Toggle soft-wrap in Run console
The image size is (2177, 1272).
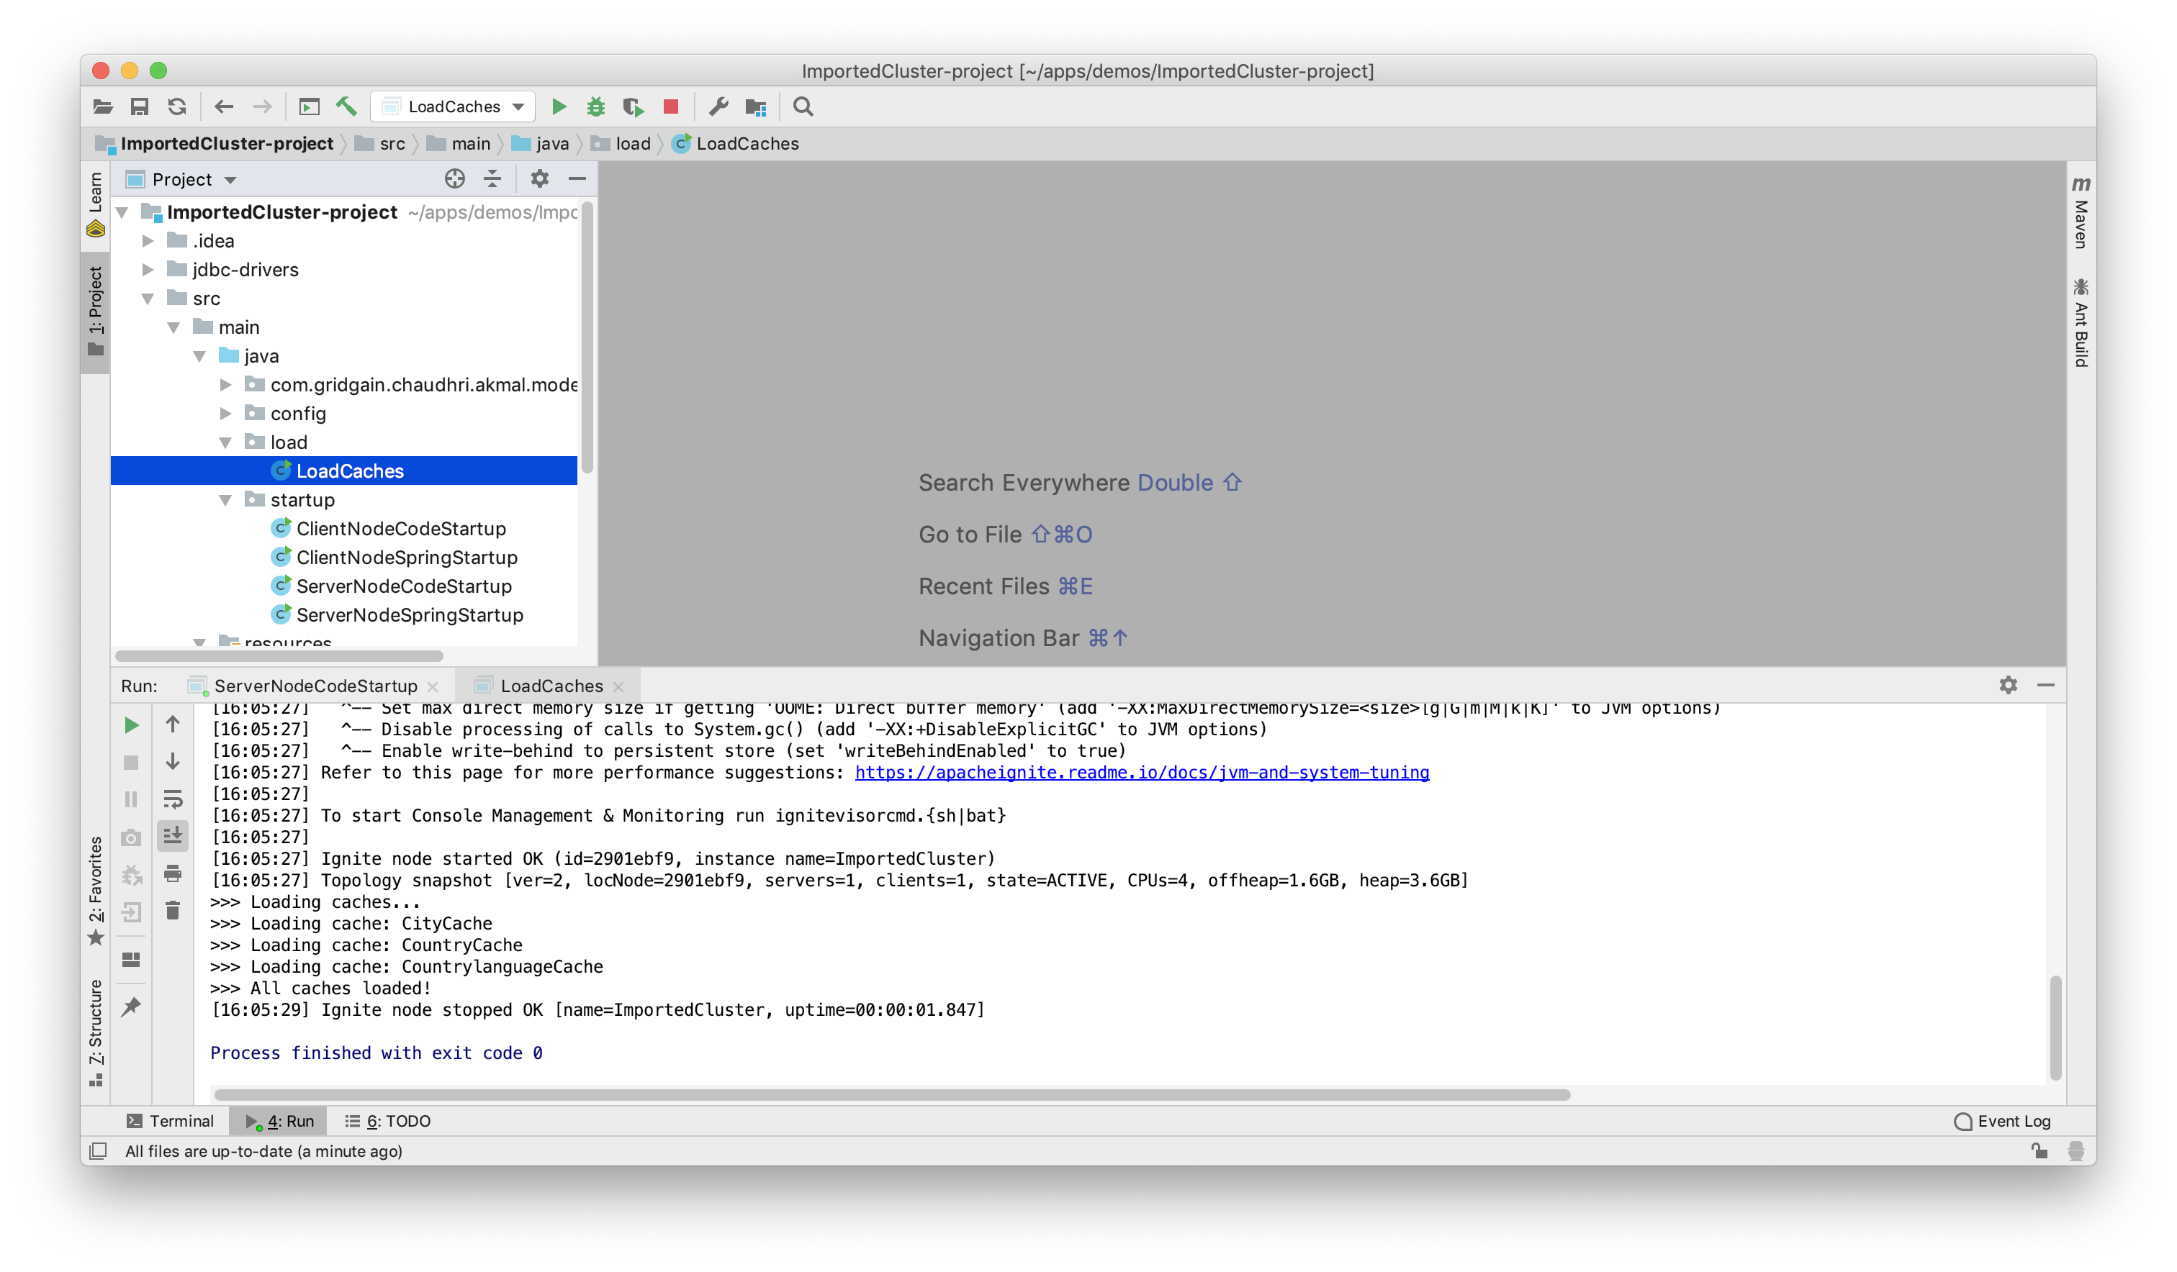click(x=173, y=799)
